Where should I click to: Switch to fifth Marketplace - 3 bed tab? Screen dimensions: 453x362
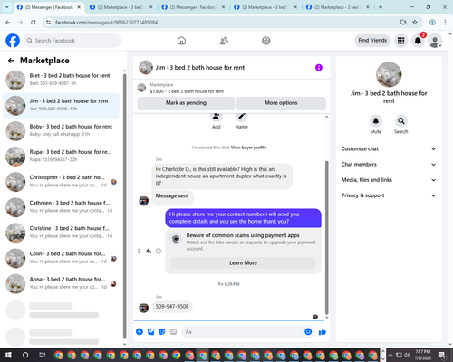point(338,7)
